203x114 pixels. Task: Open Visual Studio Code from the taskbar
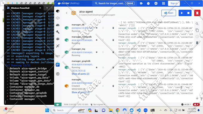pos(139,110)
